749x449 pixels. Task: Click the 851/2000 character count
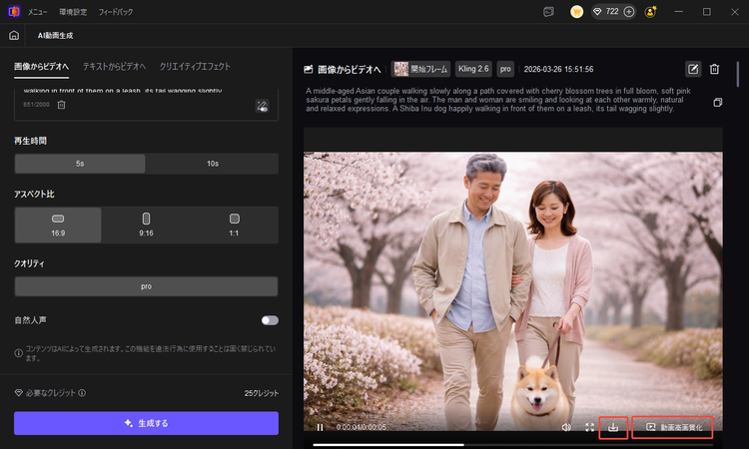[36, 104]
